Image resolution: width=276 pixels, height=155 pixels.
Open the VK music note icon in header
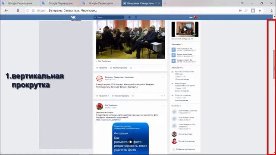(x=135, y=17)
